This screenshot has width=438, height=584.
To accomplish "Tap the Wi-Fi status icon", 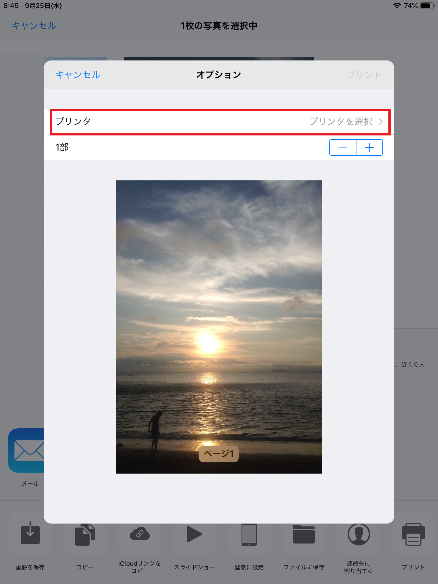I will point(397,6).
